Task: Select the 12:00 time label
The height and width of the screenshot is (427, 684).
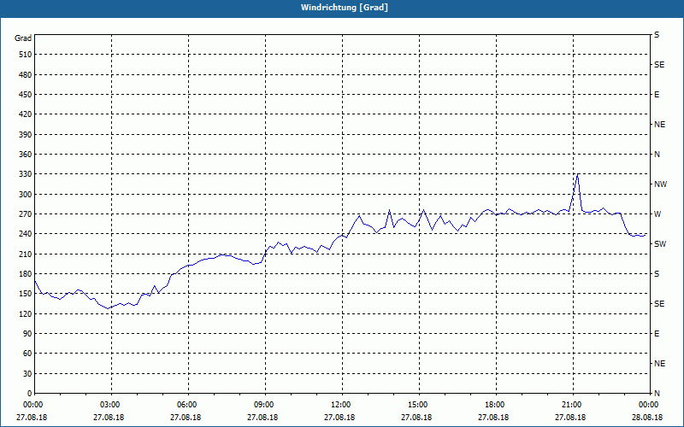Action: 341,405
